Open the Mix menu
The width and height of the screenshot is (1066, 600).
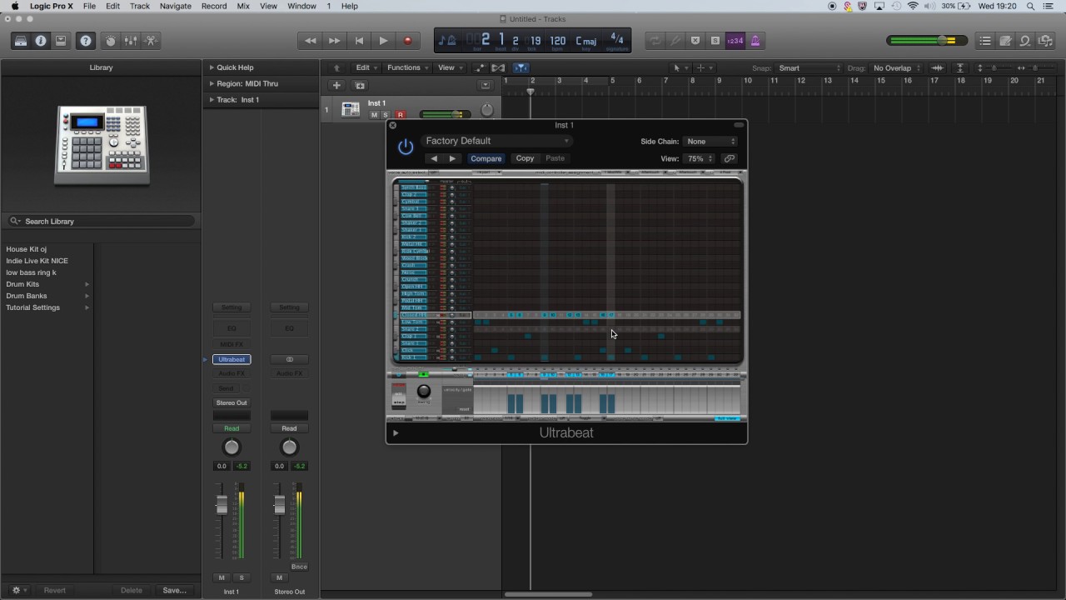pyautogui.click(x=243, y=6)
